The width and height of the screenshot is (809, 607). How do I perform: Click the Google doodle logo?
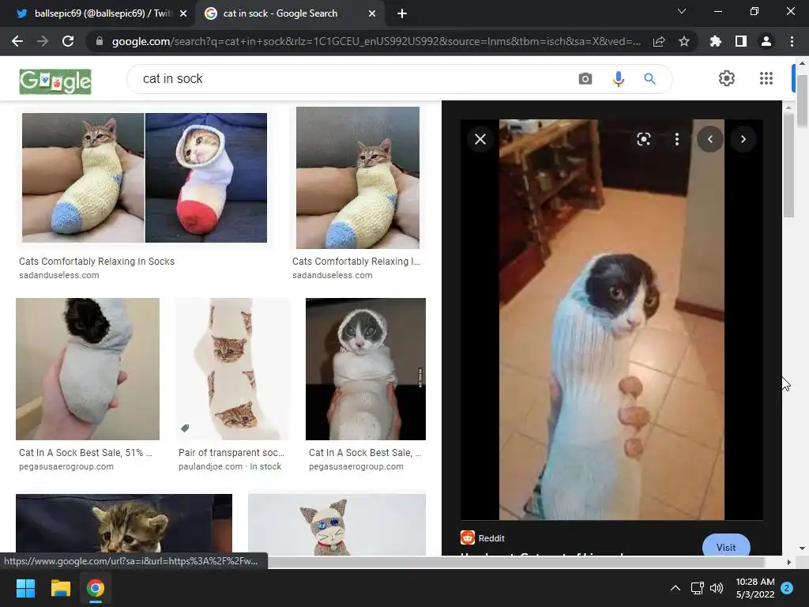coord(55,81)
